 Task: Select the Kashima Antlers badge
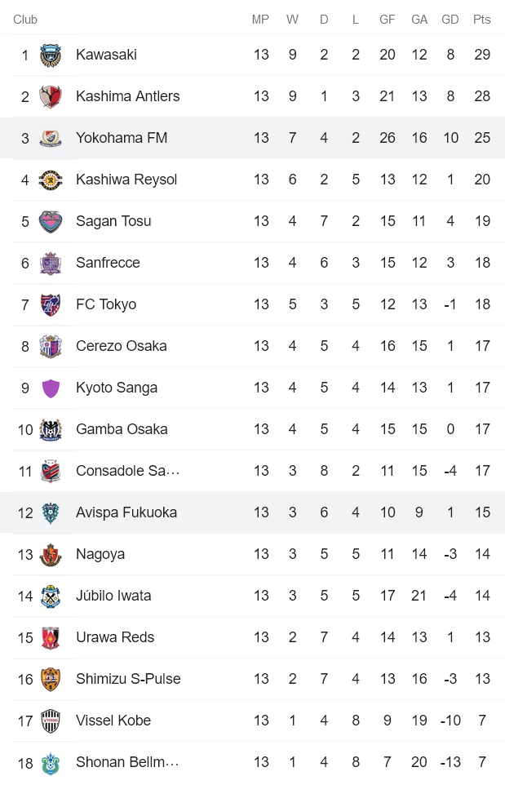51,96
